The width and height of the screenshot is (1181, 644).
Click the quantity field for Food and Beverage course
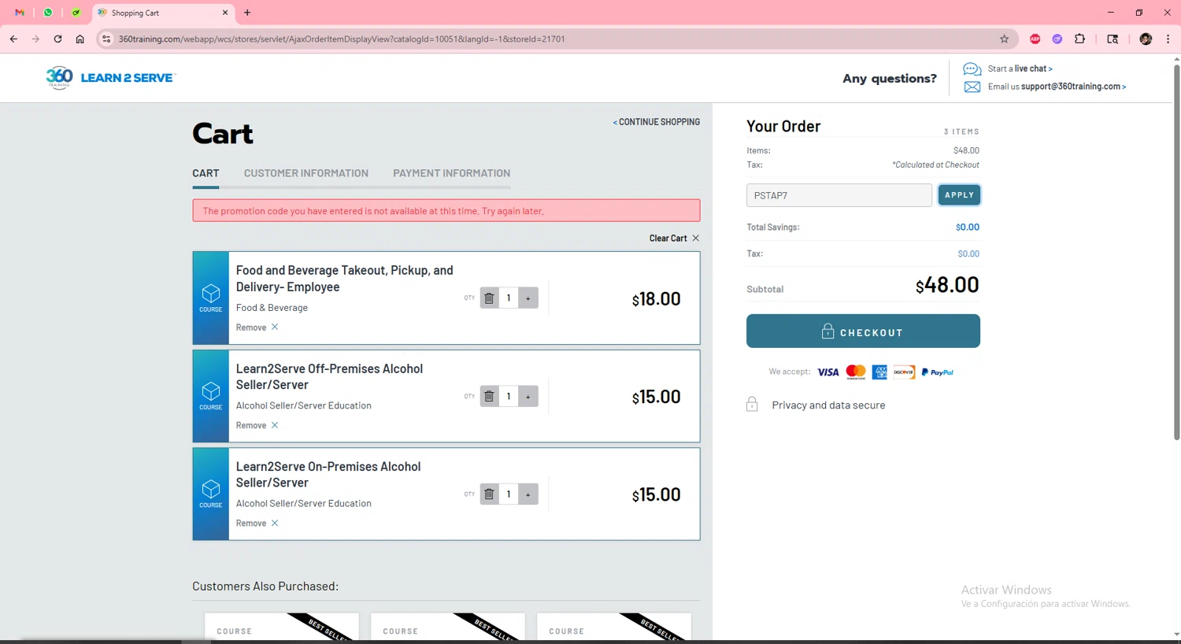pos(509,298)
